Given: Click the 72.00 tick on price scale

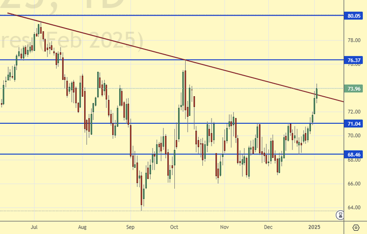Looking at the screenshot, I should pos(354,112).
